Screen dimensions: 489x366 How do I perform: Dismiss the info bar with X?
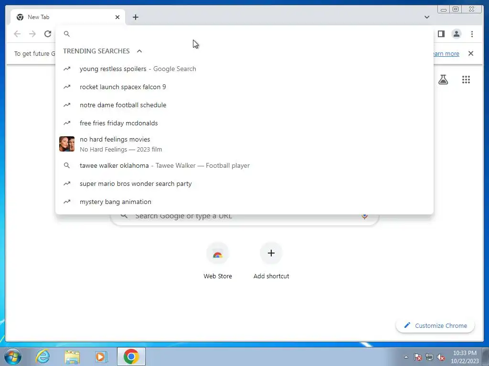pyautogui.click(x=471, y=53)
